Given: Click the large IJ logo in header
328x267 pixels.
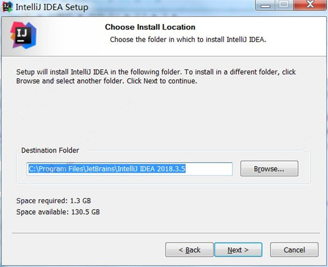Looking at the screenshot, I should pyautogui.click(x=23, y=35).
